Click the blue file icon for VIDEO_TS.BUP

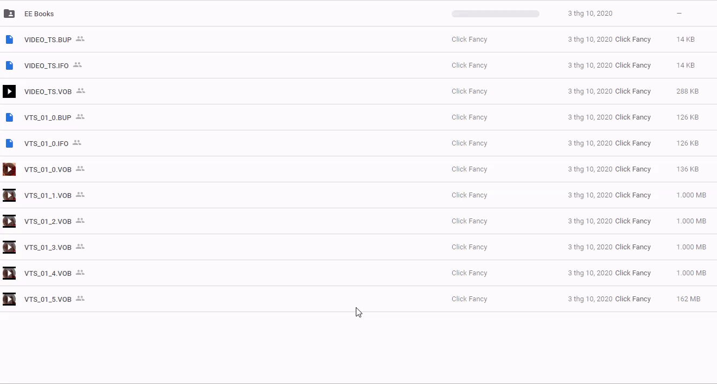(x=9, y=39)
